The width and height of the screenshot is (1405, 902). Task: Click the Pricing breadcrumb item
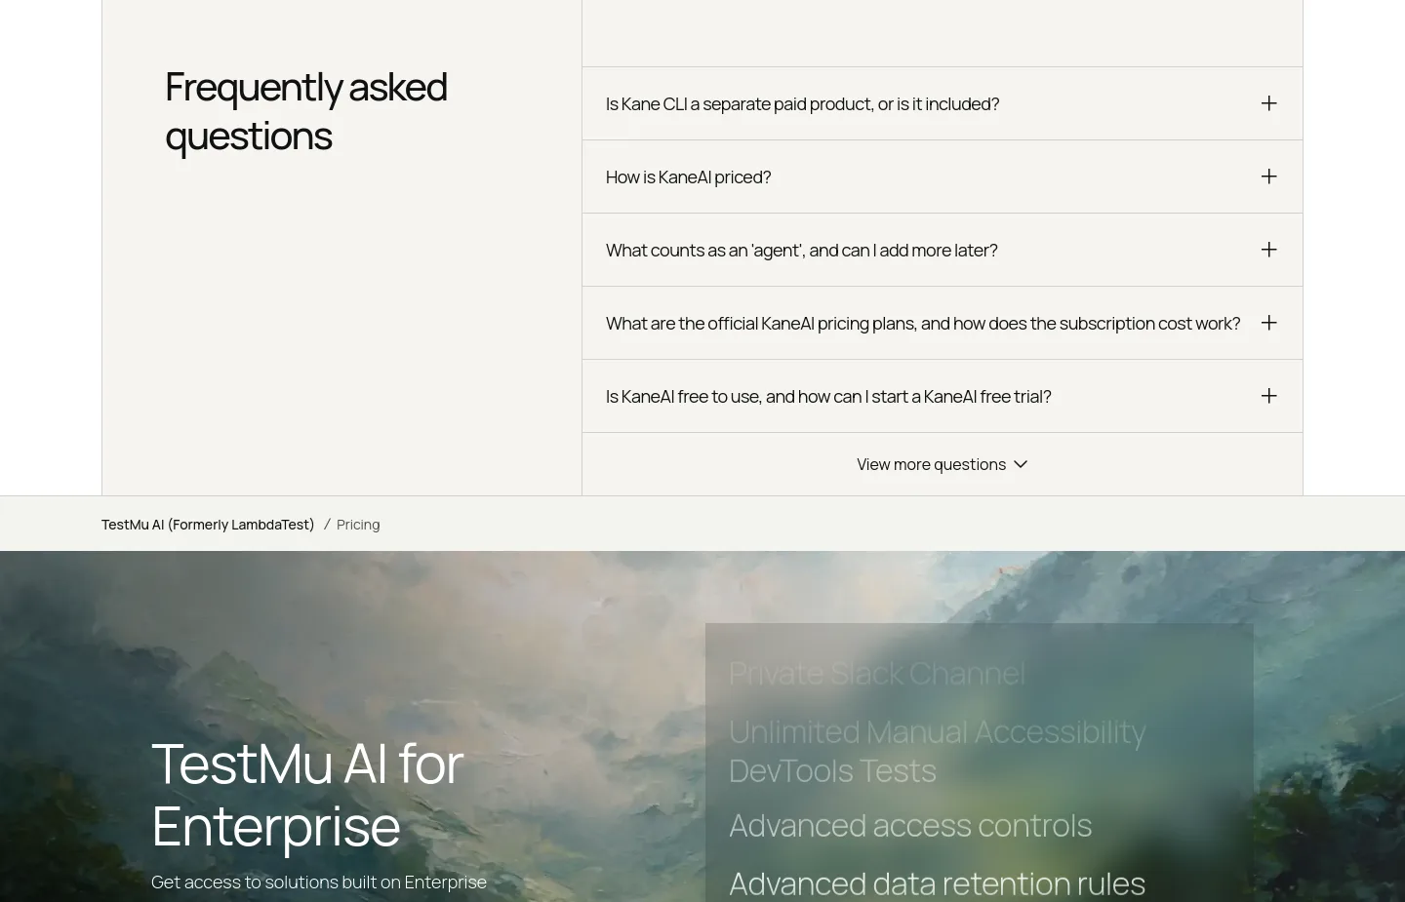coord(358,525)
